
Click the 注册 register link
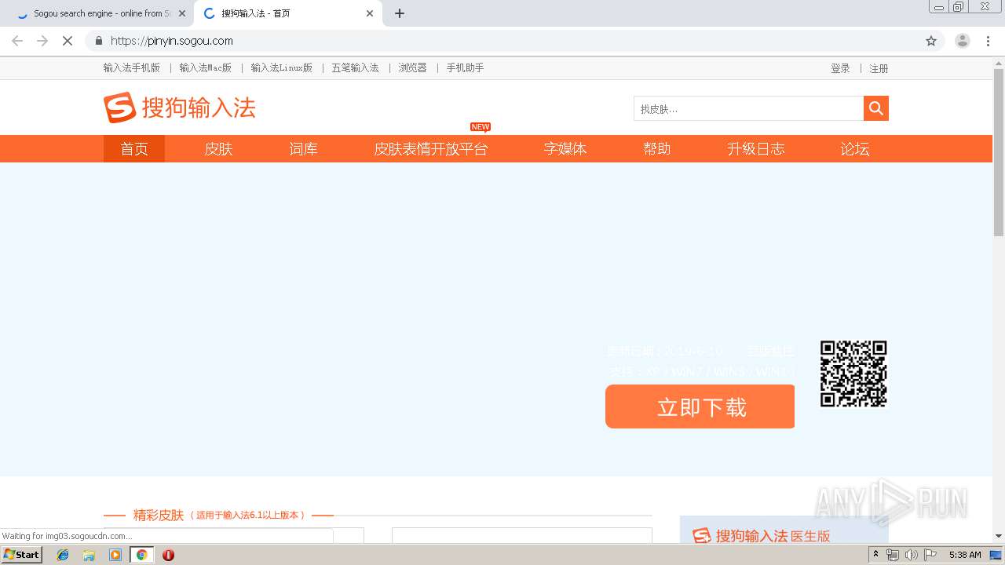(x=879, y=68)
